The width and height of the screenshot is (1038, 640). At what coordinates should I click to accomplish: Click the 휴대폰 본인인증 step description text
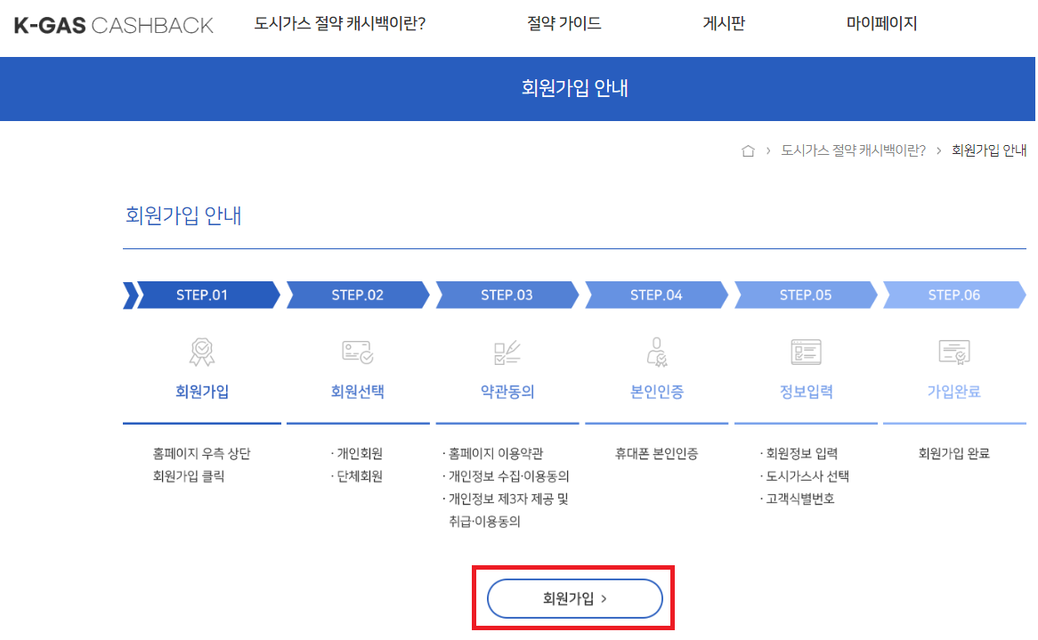point(656,453)
